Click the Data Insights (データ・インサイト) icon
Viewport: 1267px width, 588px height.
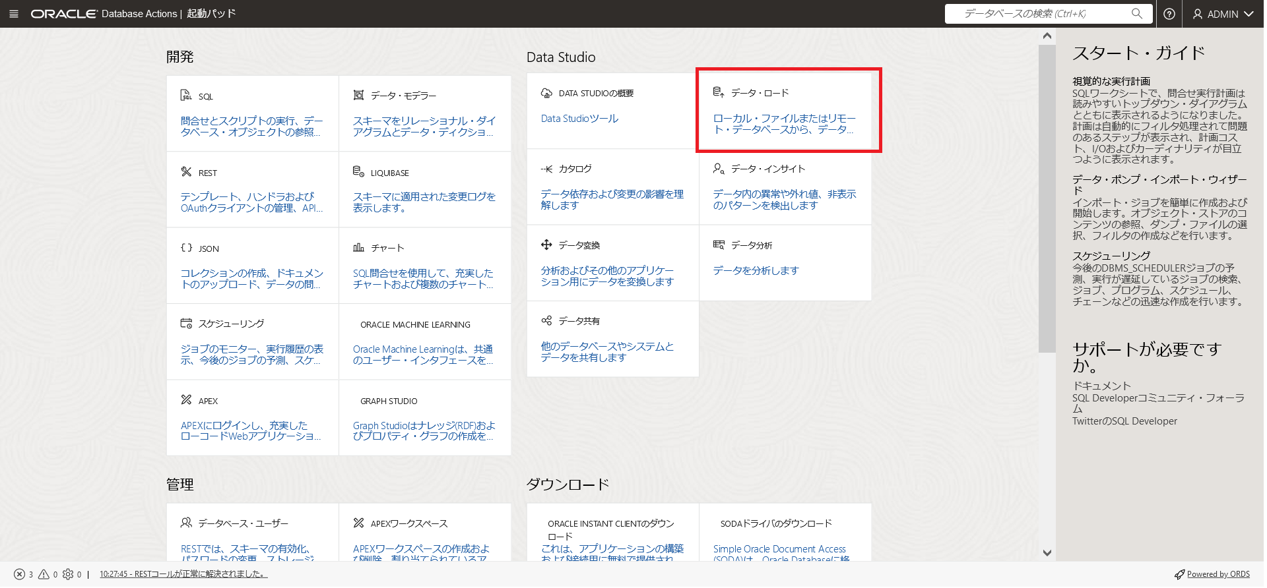(x=719, y=169)
